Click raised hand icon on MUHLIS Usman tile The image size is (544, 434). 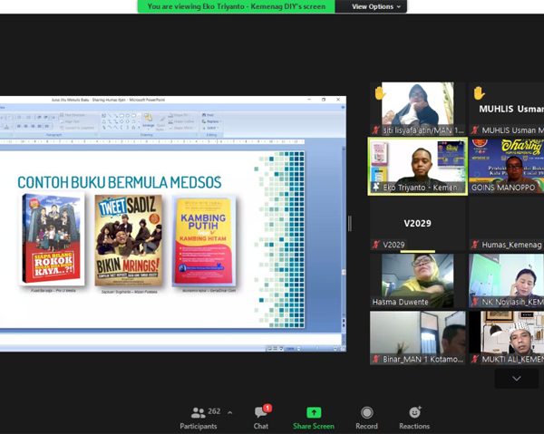coord(479,92)
